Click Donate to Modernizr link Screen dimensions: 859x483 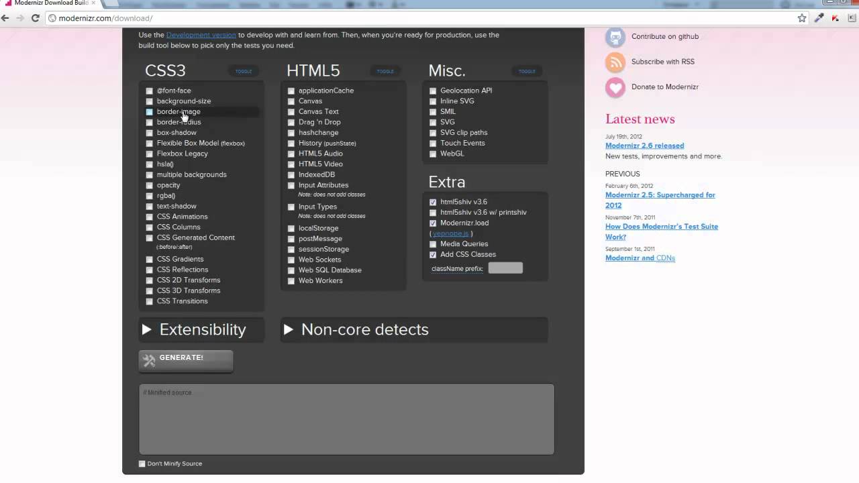pyautogui.click(x=665, y=87)
